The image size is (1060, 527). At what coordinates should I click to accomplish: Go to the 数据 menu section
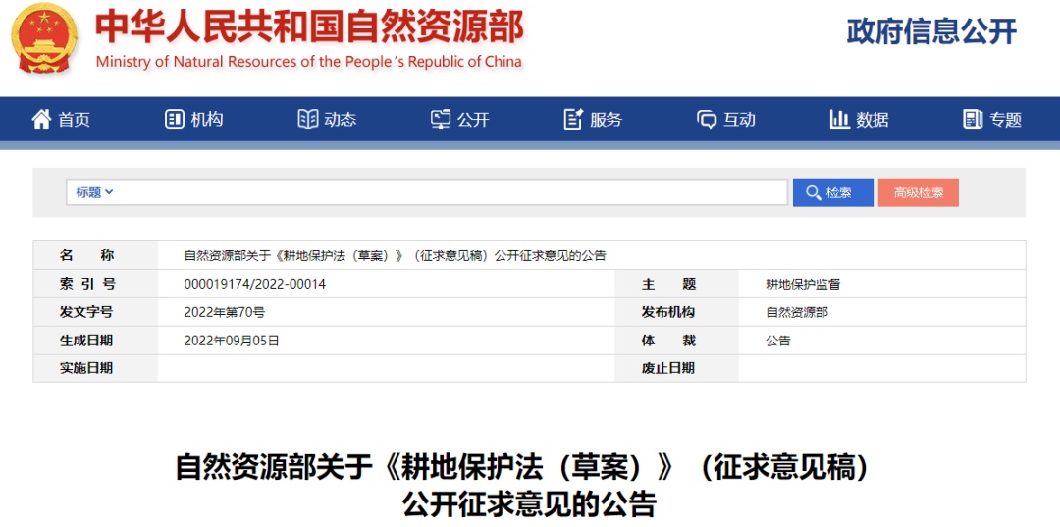click(872, 120)
